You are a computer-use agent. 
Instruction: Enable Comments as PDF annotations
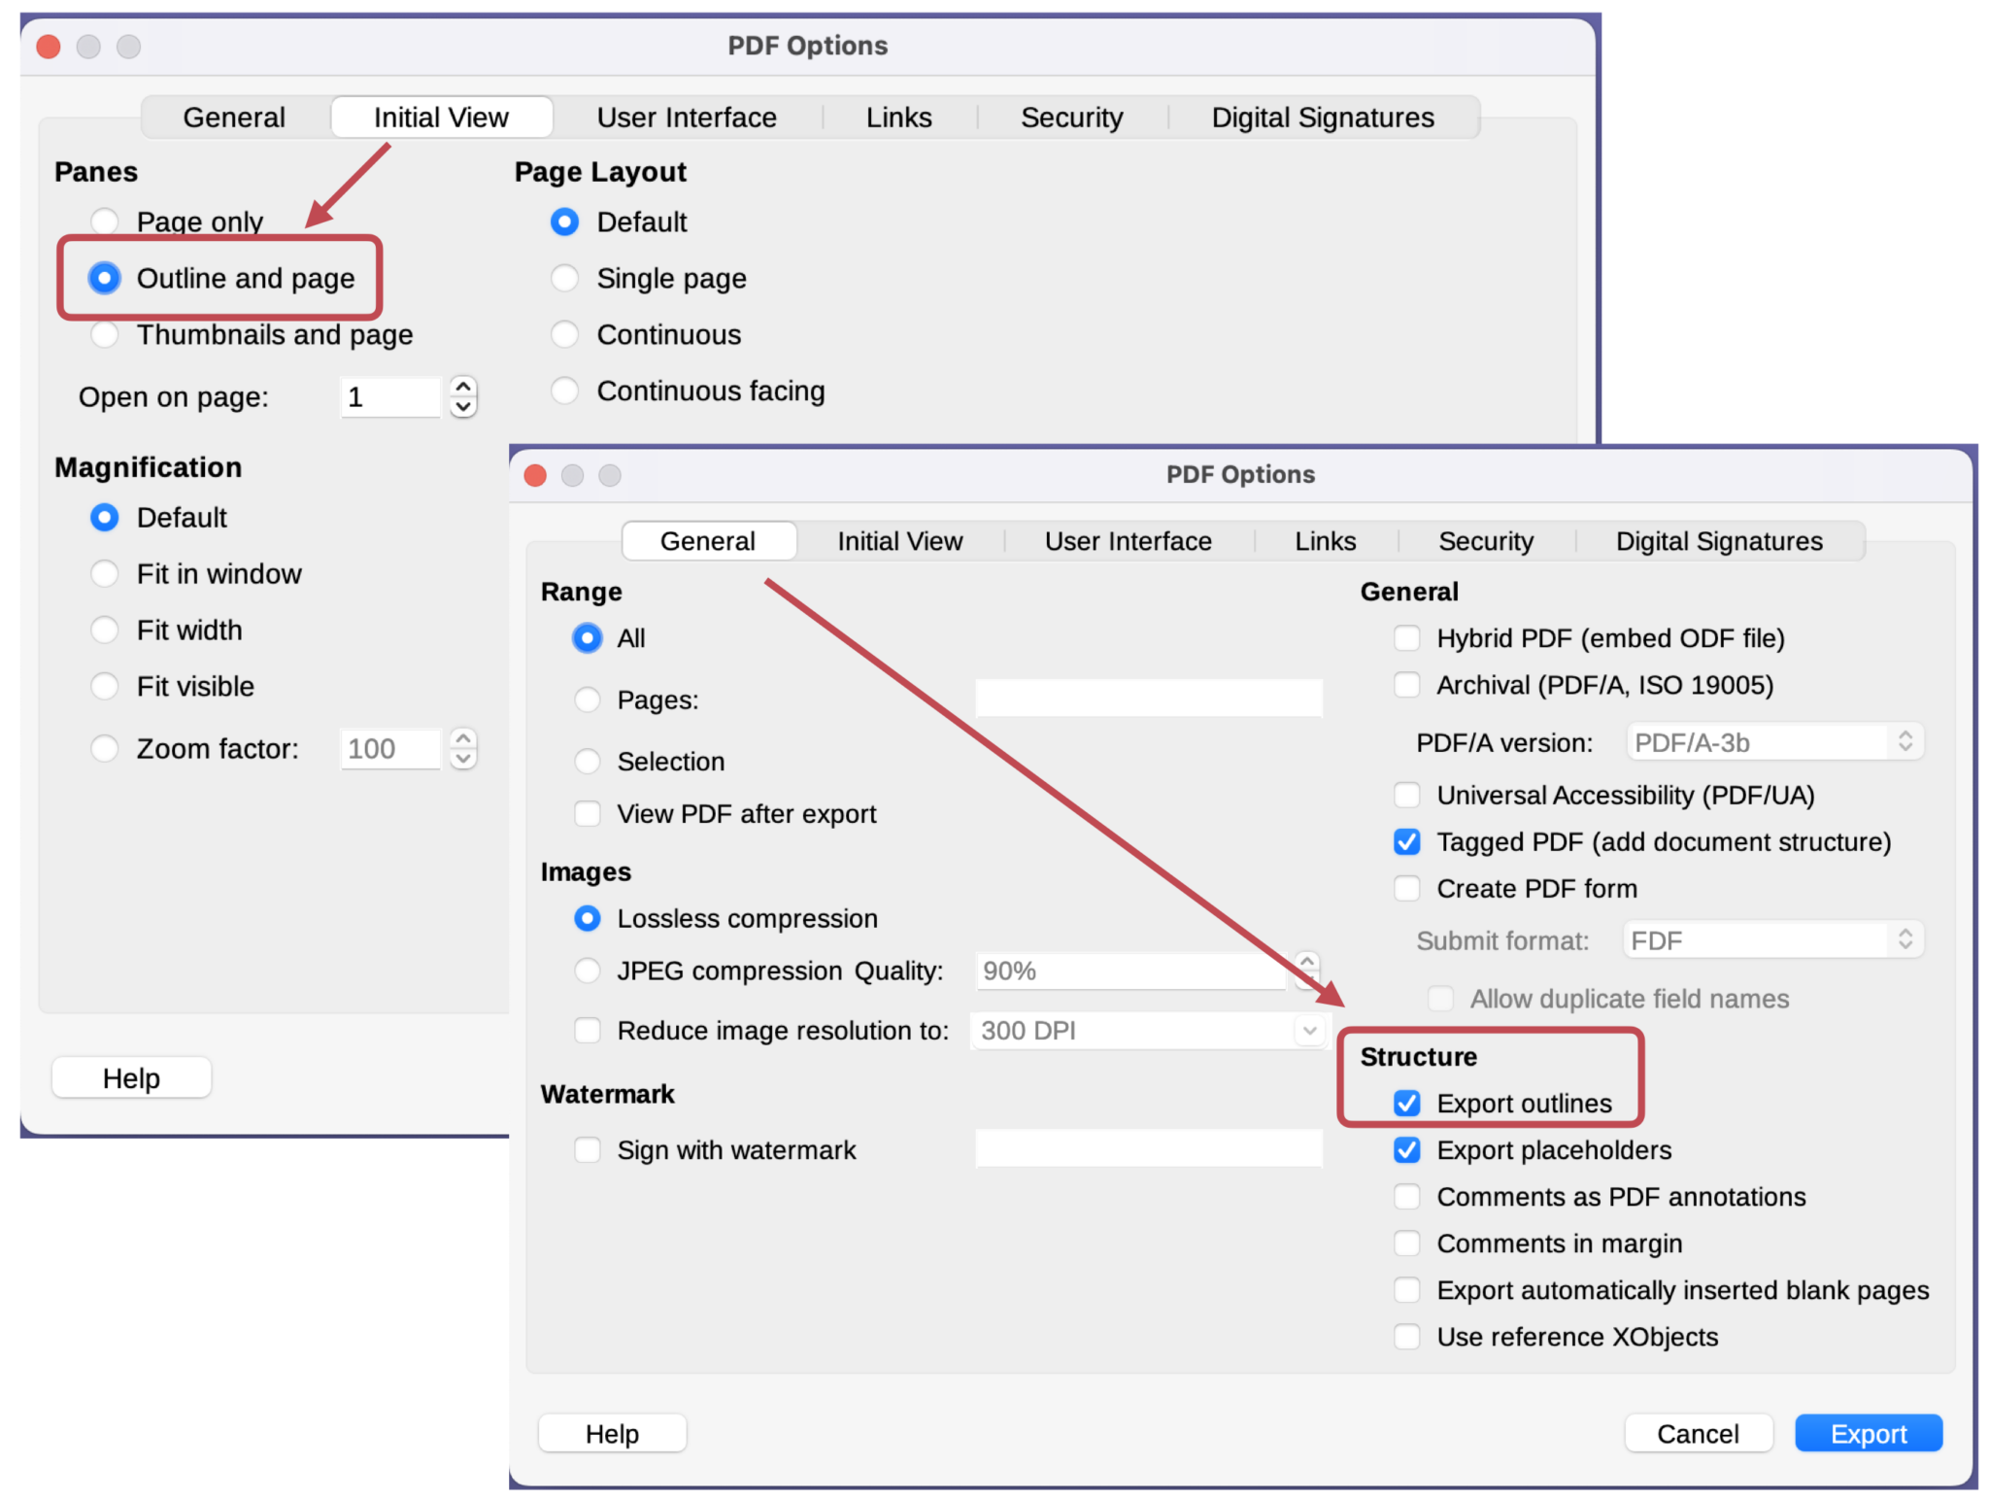coord(1406,1196)
